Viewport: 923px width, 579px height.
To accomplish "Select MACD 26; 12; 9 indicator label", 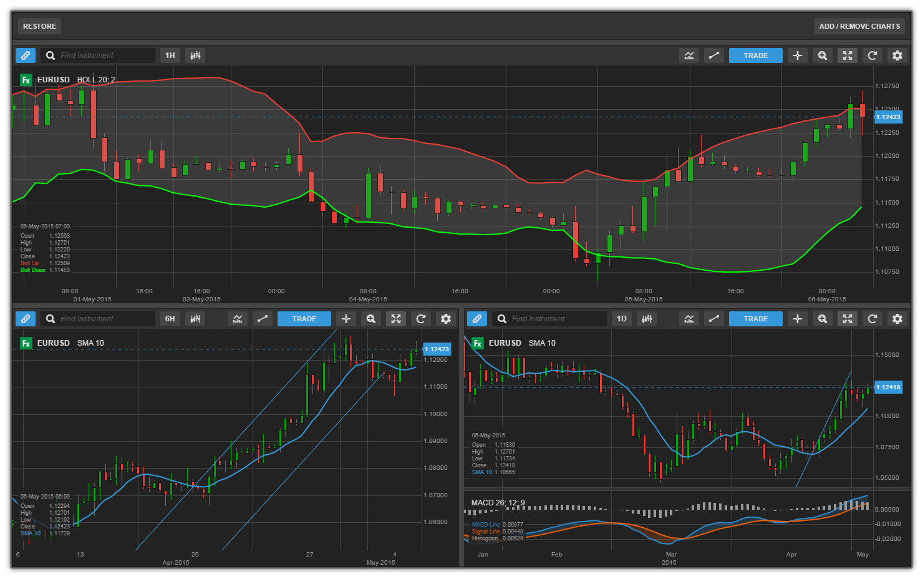I will pyautogui.click(x=498, y=502).
